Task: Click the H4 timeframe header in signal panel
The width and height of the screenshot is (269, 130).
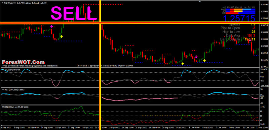Action: pos(245,7)
